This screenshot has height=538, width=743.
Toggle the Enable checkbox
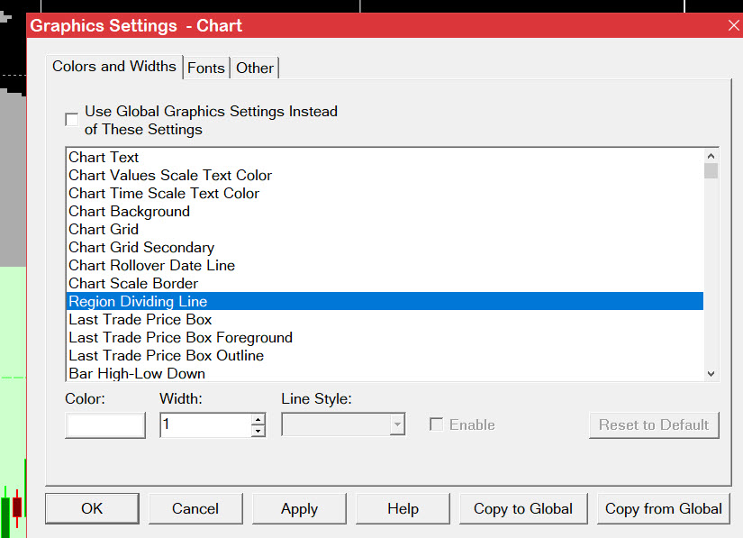[x=437, y=424]
